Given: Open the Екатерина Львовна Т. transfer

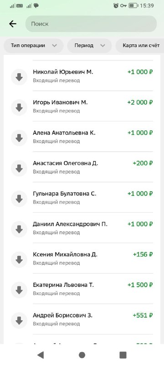Looking at the screenshot, I should click(x=82, y=289).
